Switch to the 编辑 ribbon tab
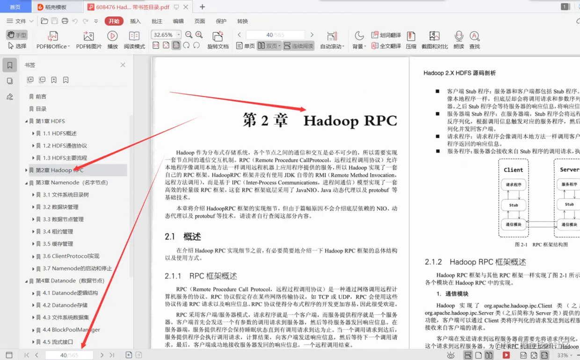This screenshot has width=580, height=360. point(178,21)
